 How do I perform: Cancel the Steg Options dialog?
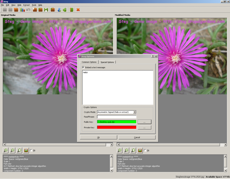[137, 137]
